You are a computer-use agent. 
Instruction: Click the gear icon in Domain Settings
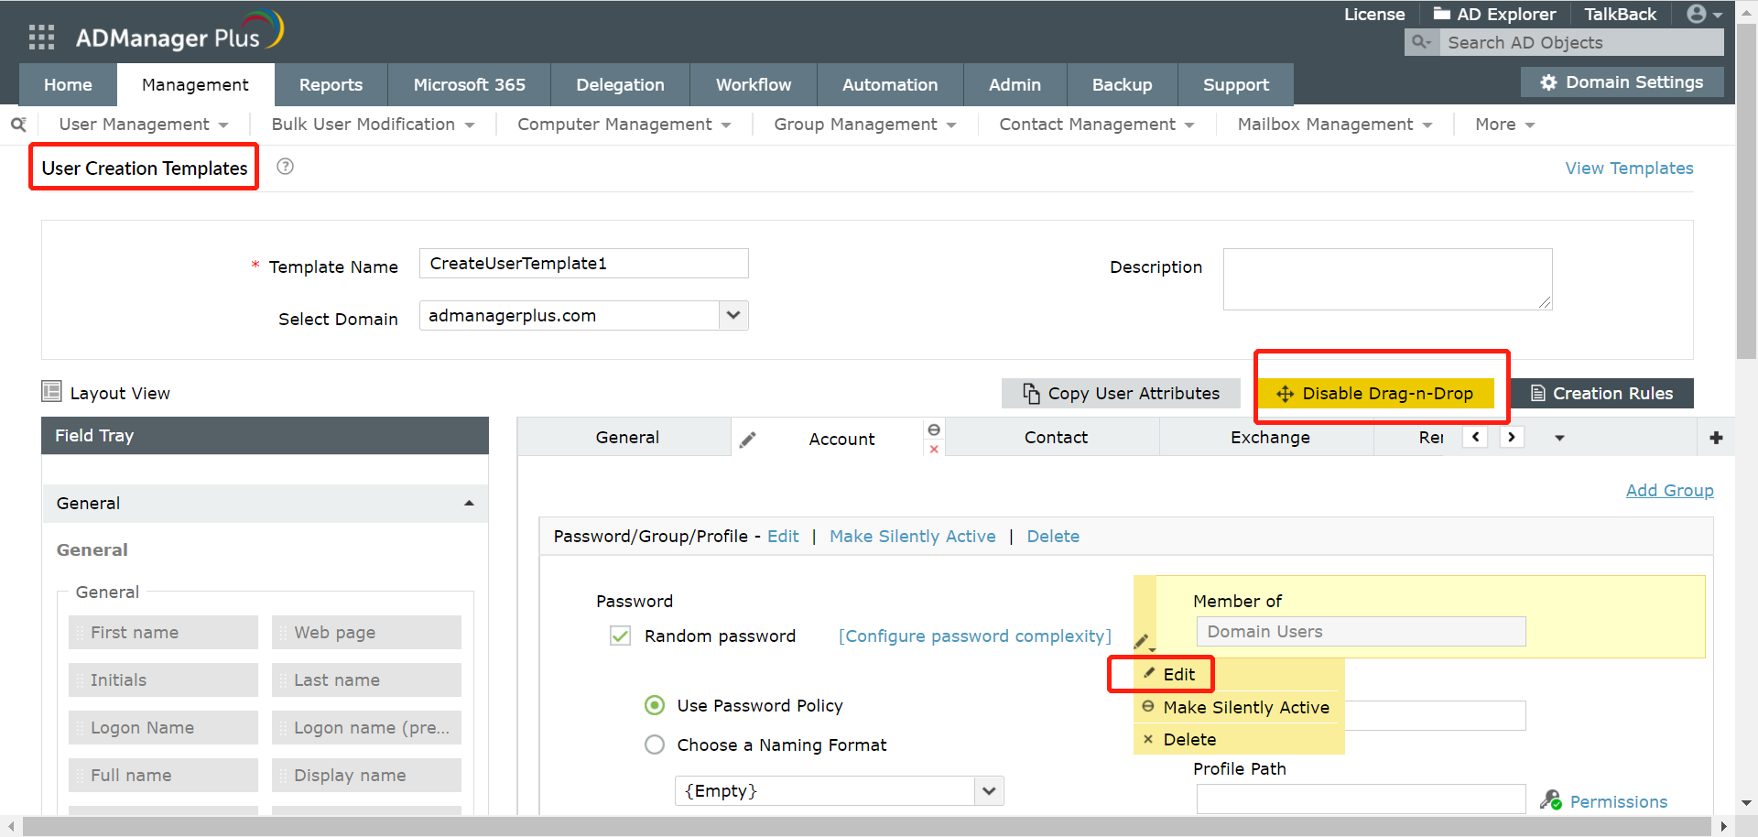(x=1549, y=82)
